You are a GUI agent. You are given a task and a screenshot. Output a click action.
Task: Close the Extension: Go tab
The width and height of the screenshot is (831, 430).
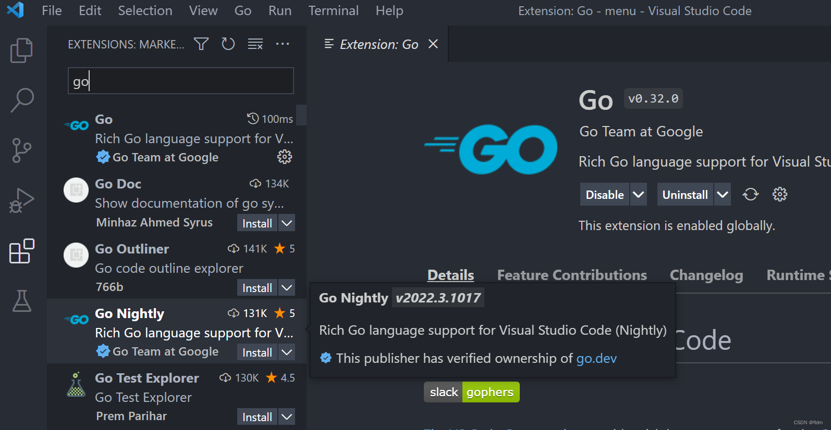coord(433,44)
